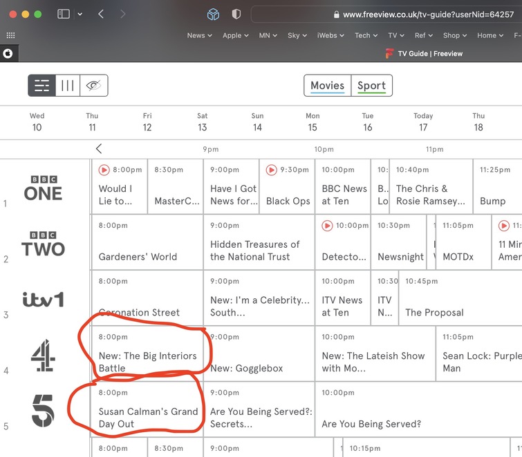Click play icon on Would I Lie to
Image resolution: width=522 pixels, height=457 pixels.
104,170
